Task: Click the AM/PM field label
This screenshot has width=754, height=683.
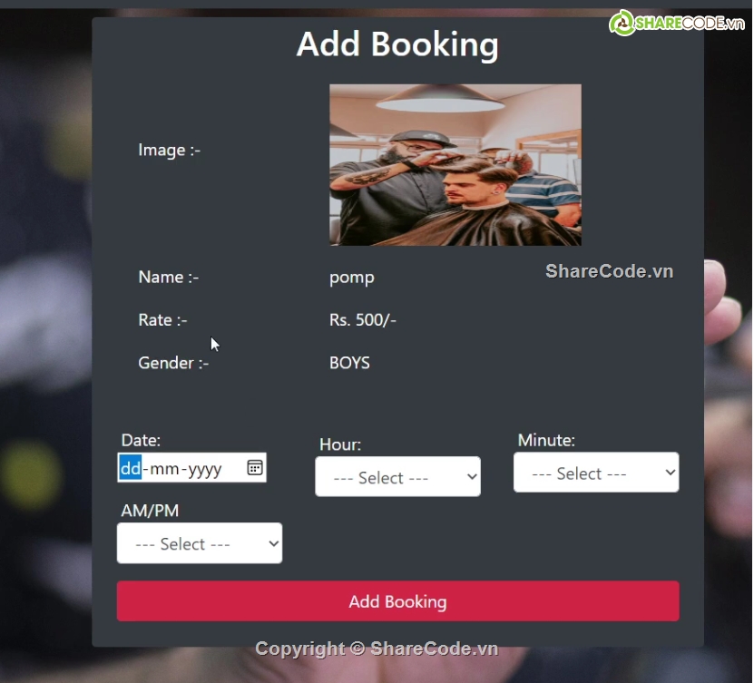Action: click(x=150, y=511)
